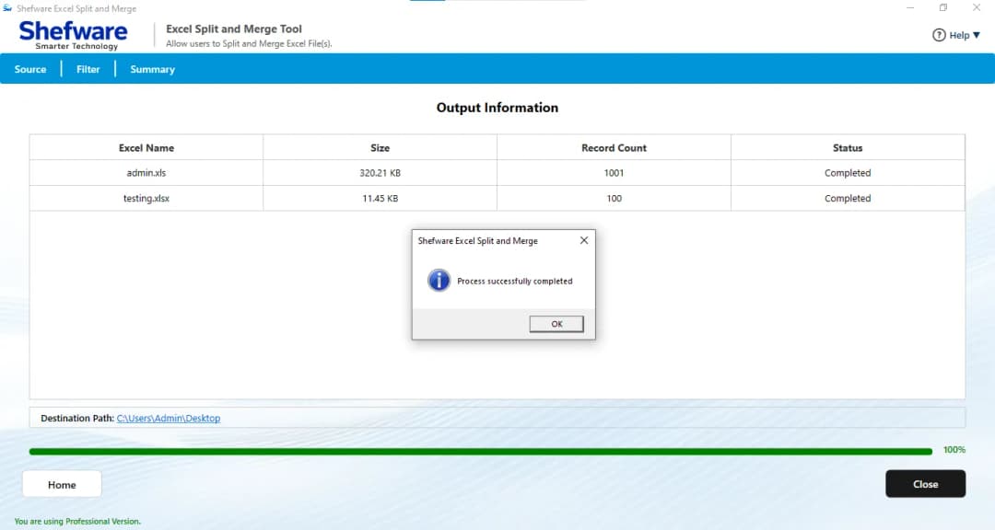Screen dimensions: 995x530
Task: Click 'Process successfully completed' message text
Action: click(515, 281)
